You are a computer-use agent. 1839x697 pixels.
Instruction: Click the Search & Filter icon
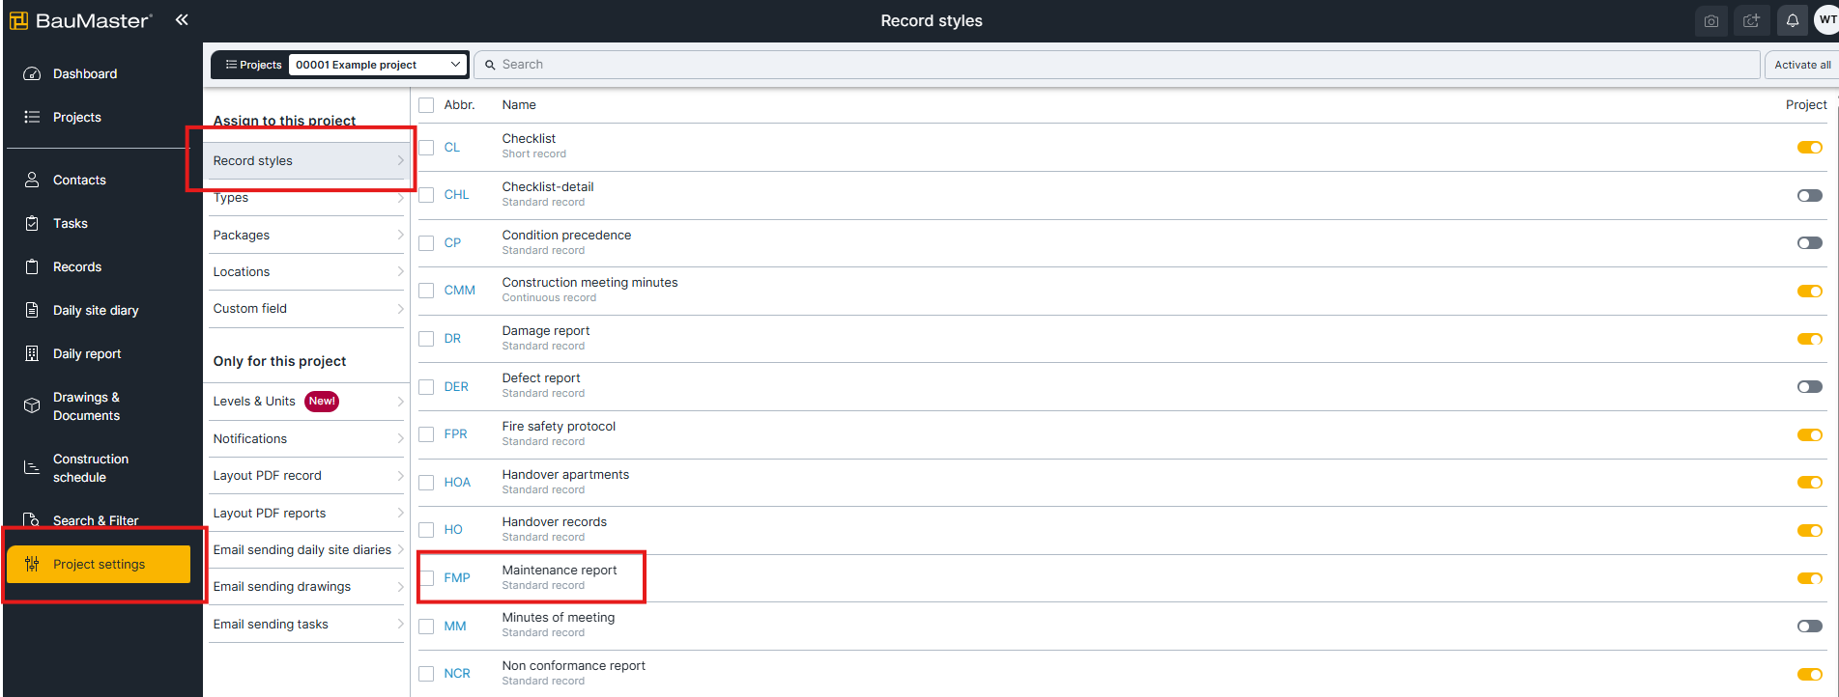32,520
